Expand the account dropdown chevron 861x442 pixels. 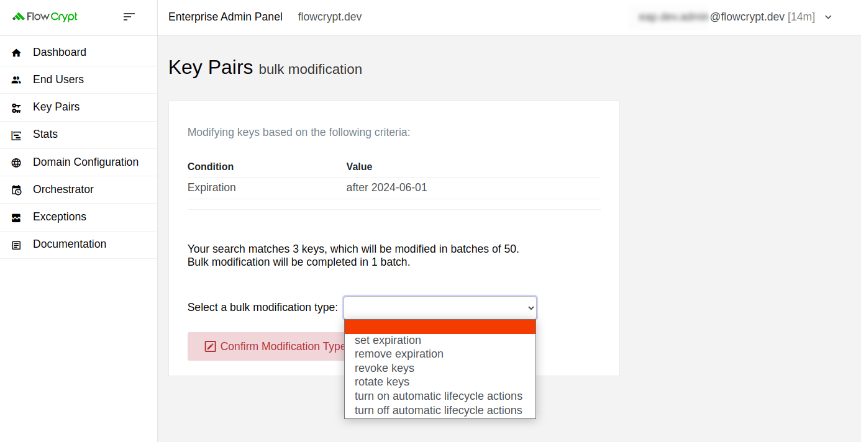(828, 17)
